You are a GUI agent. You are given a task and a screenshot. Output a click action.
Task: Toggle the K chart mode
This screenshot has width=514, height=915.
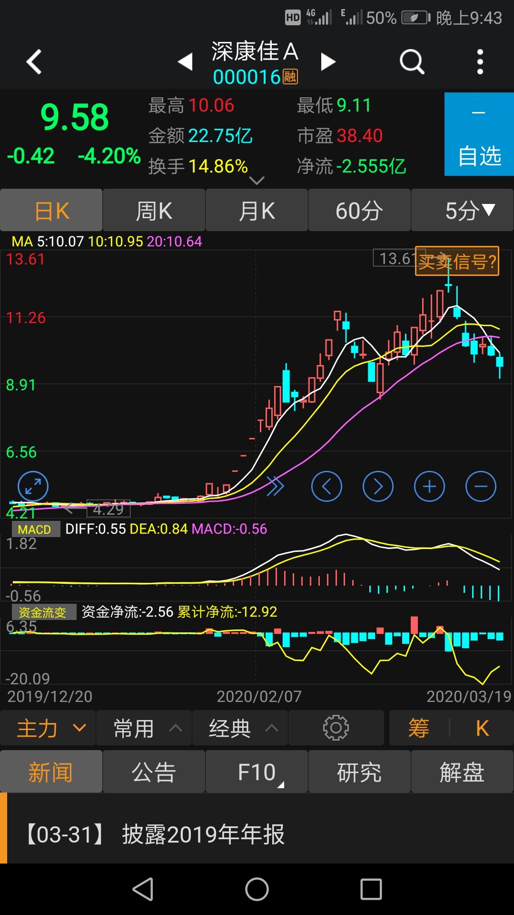click(x=482, y=728)
